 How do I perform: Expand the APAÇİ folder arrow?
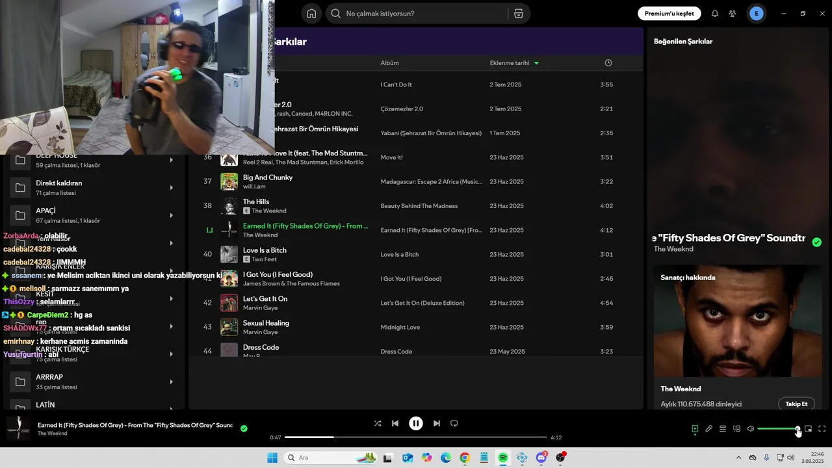click(172, 216)
